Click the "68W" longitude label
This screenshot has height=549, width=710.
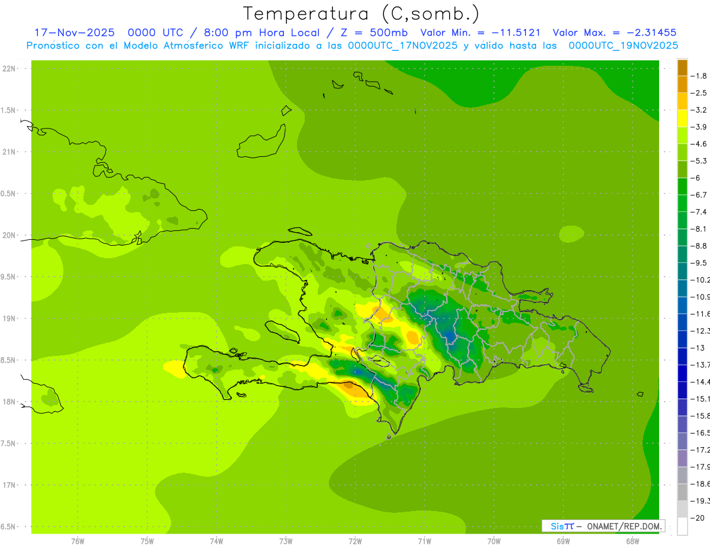(x=632, y=541)
